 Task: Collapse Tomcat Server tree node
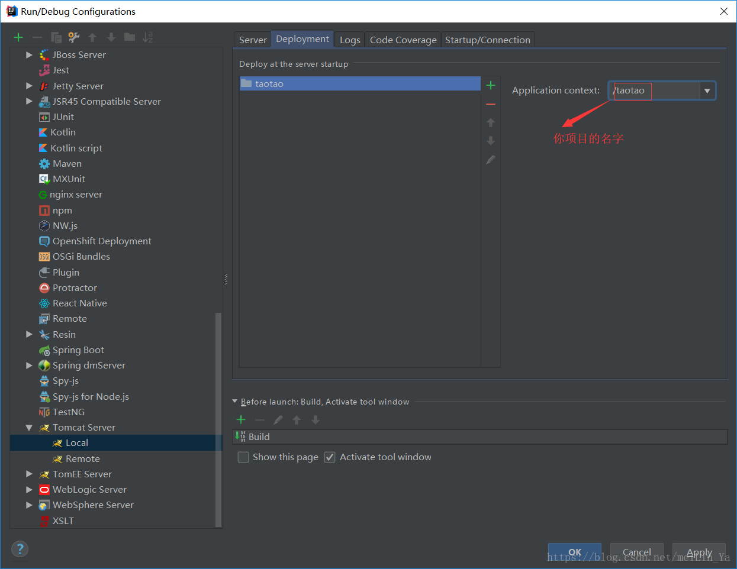point(29,428)
